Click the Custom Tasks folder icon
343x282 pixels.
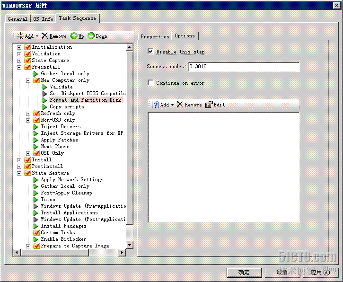pos(36,233)
